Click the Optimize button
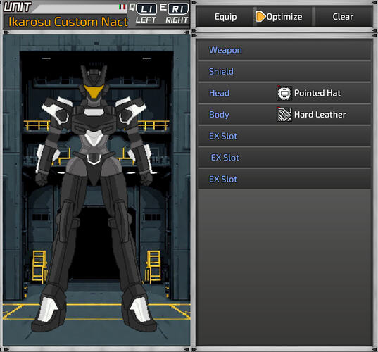This screenshot has width=378, height=352. [284, 17]
